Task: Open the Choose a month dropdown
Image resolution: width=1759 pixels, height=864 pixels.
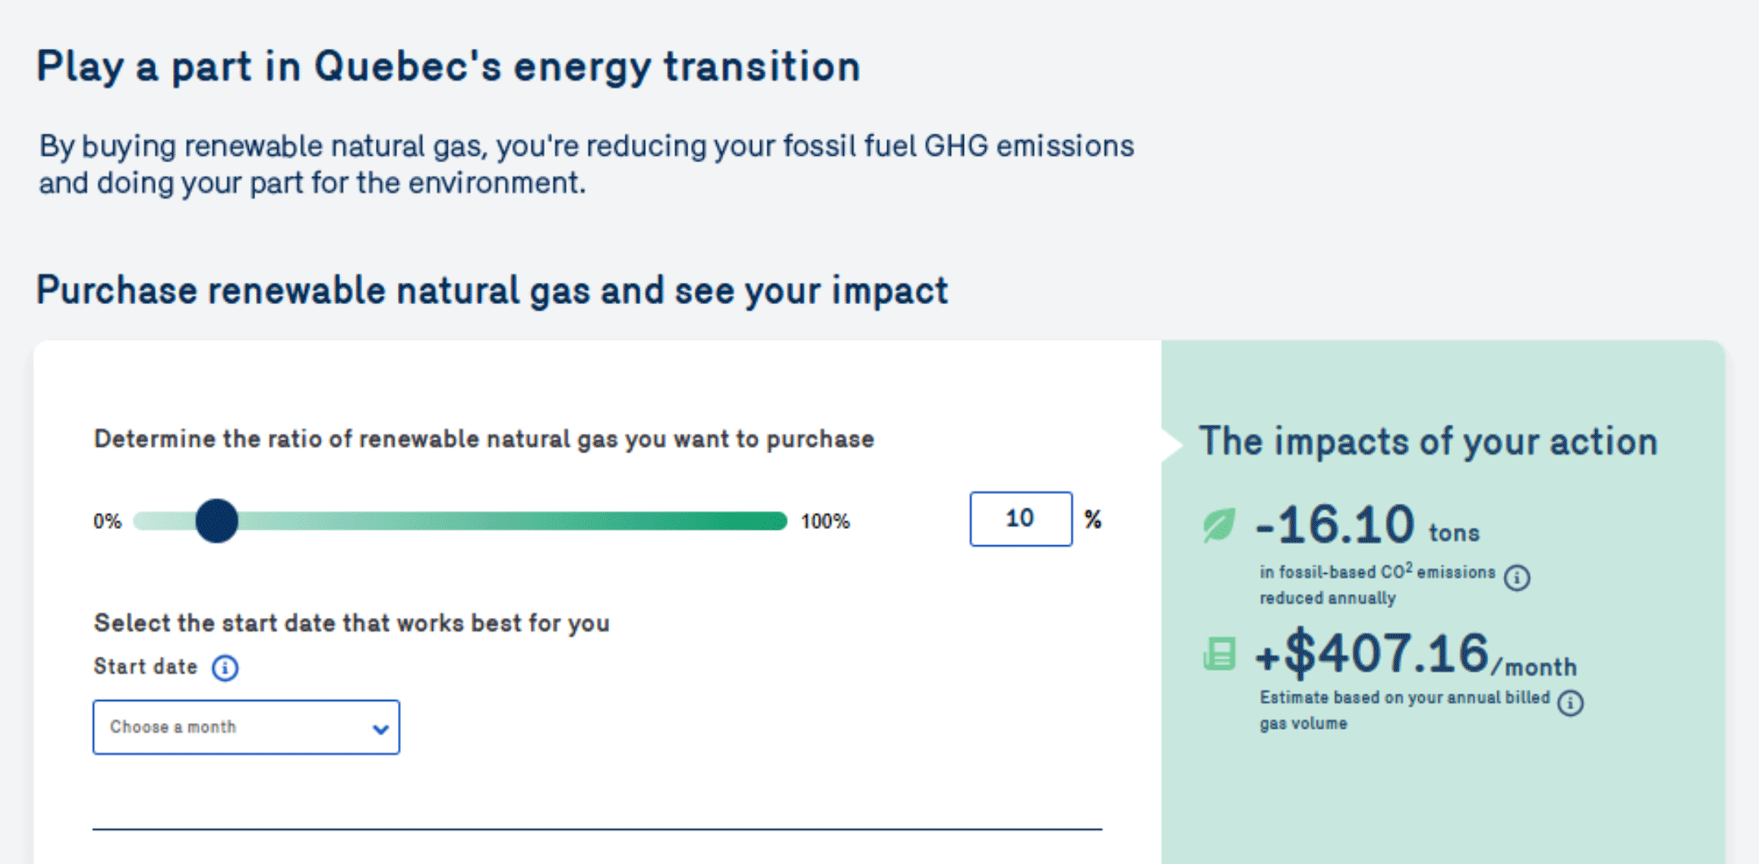Action: point(246,727)
